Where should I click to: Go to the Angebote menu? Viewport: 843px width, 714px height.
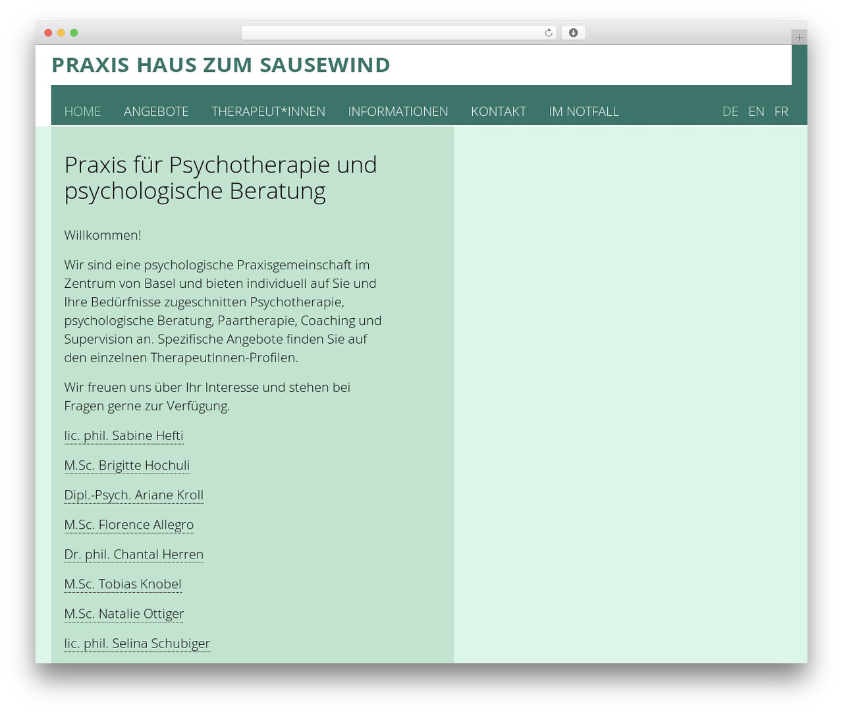coord(156,111)
